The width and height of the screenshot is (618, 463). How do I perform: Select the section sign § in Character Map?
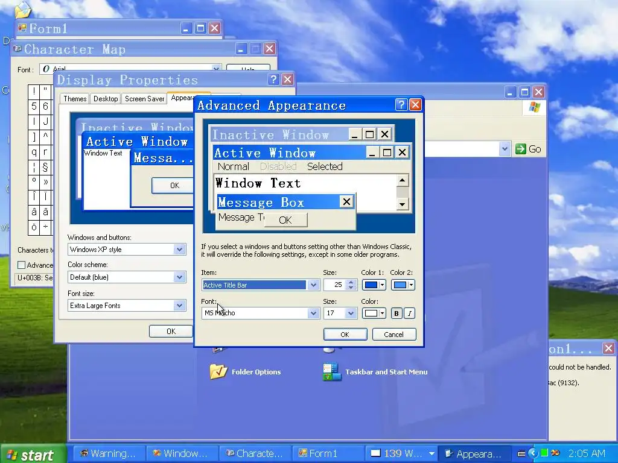(x=45, y=168)
